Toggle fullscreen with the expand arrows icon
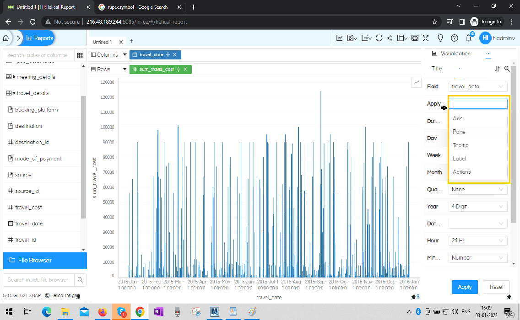 [426, 38]
